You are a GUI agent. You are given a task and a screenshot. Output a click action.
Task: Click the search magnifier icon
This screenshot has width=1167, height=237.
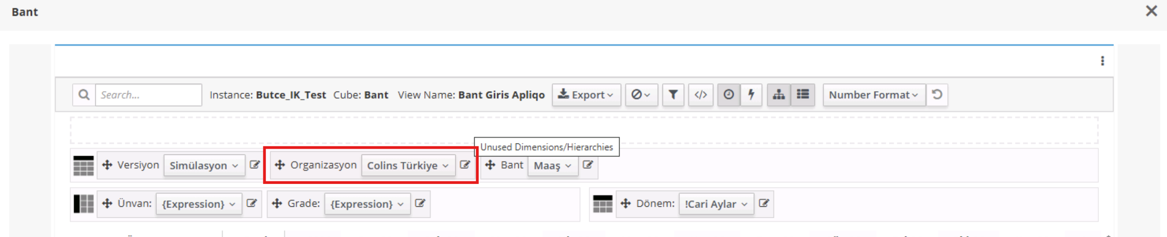pyautogui.click(x=84, y=95)
